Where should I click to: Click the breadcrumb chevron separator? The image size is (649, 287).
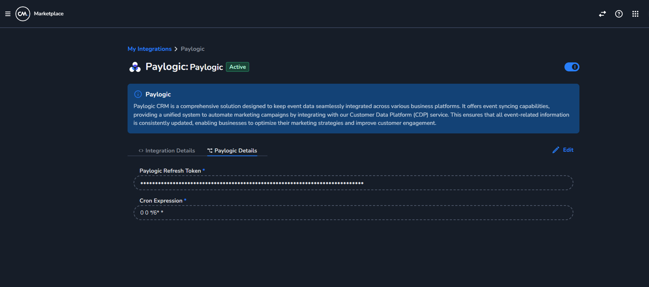pos(176,49)
